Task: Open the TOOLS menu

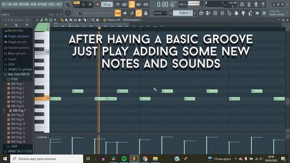Action: 52,4
